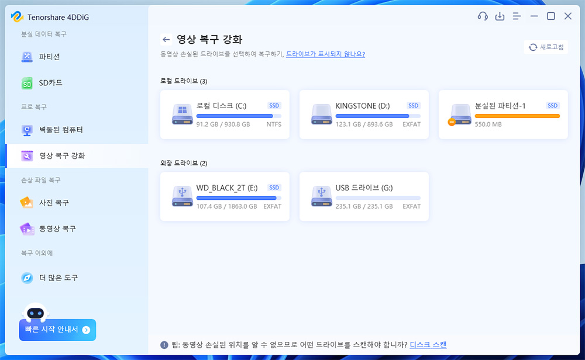Screen dimensions: 585x360
Task: Click the KINGSTONE (D:) drive icon
Action: point(321,114)
